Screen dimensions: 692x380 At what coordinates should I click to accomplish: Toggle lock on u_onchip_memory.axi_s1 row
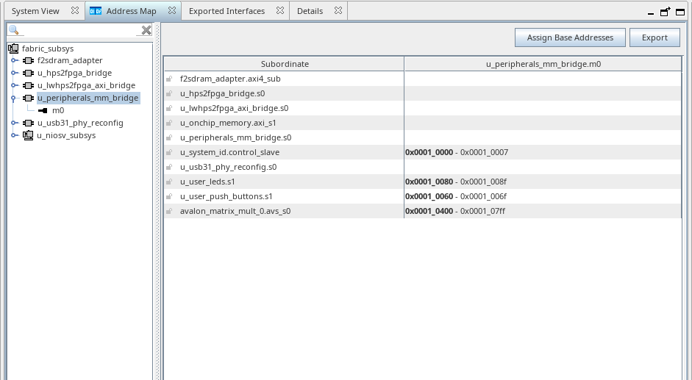coord(169,123)
